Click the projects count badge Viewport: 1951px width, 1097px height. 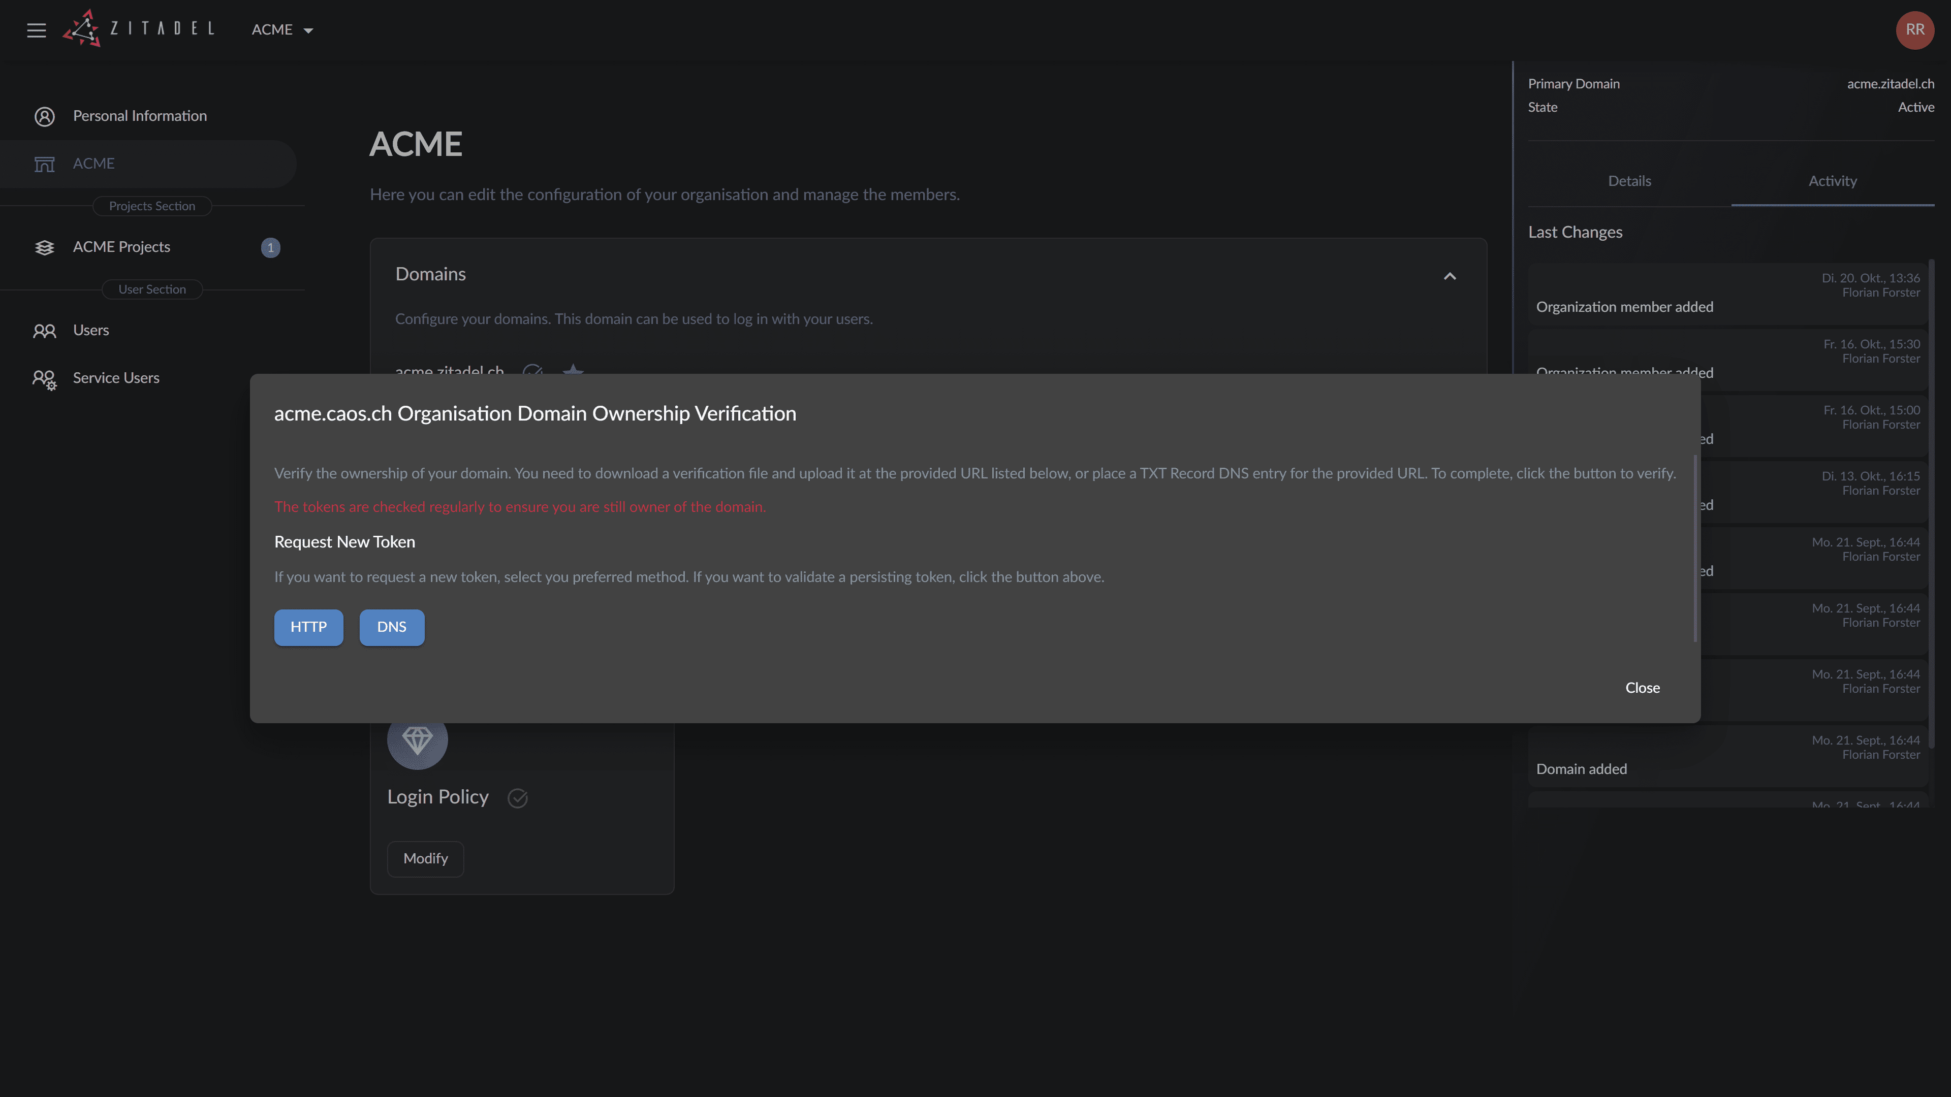pos(270,247)
